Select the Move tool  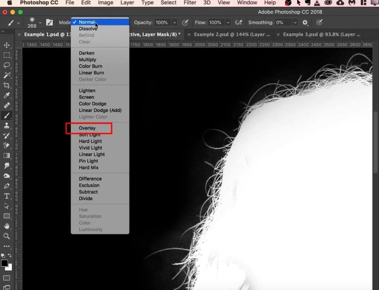coord(7,45)
